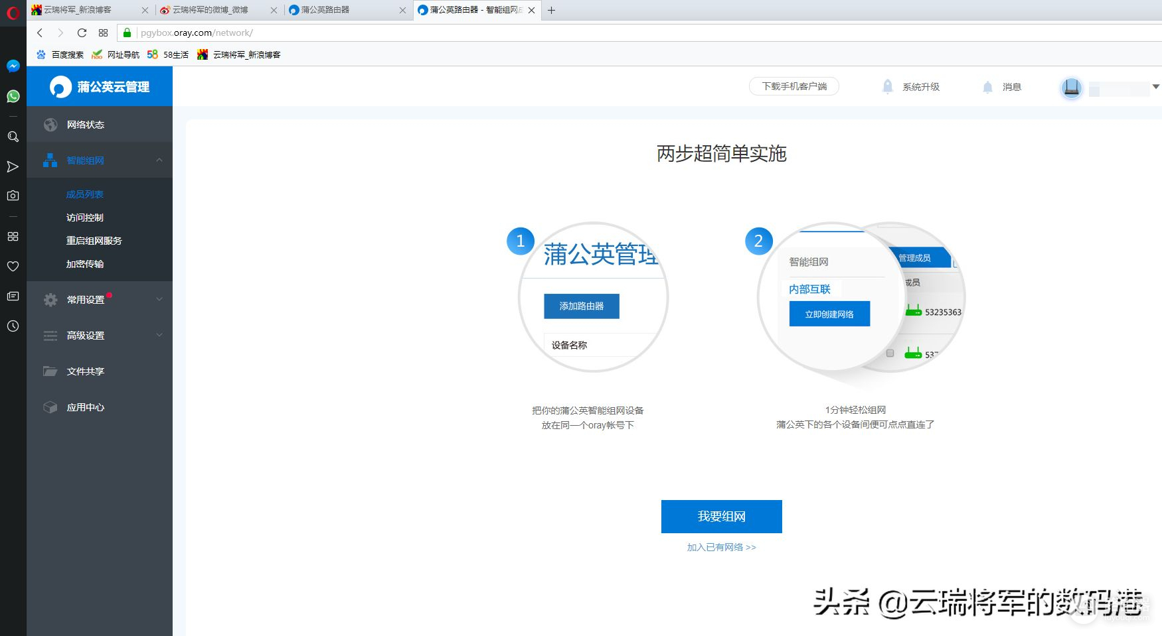Screen dimensions: 1162x636
Task: Click the user router avatar icon
Action: pyautogui.click(x=1071, y=88)
